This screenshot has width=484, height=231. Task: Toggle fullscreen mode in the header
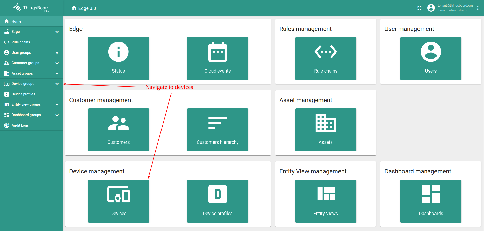pos(419,8)
